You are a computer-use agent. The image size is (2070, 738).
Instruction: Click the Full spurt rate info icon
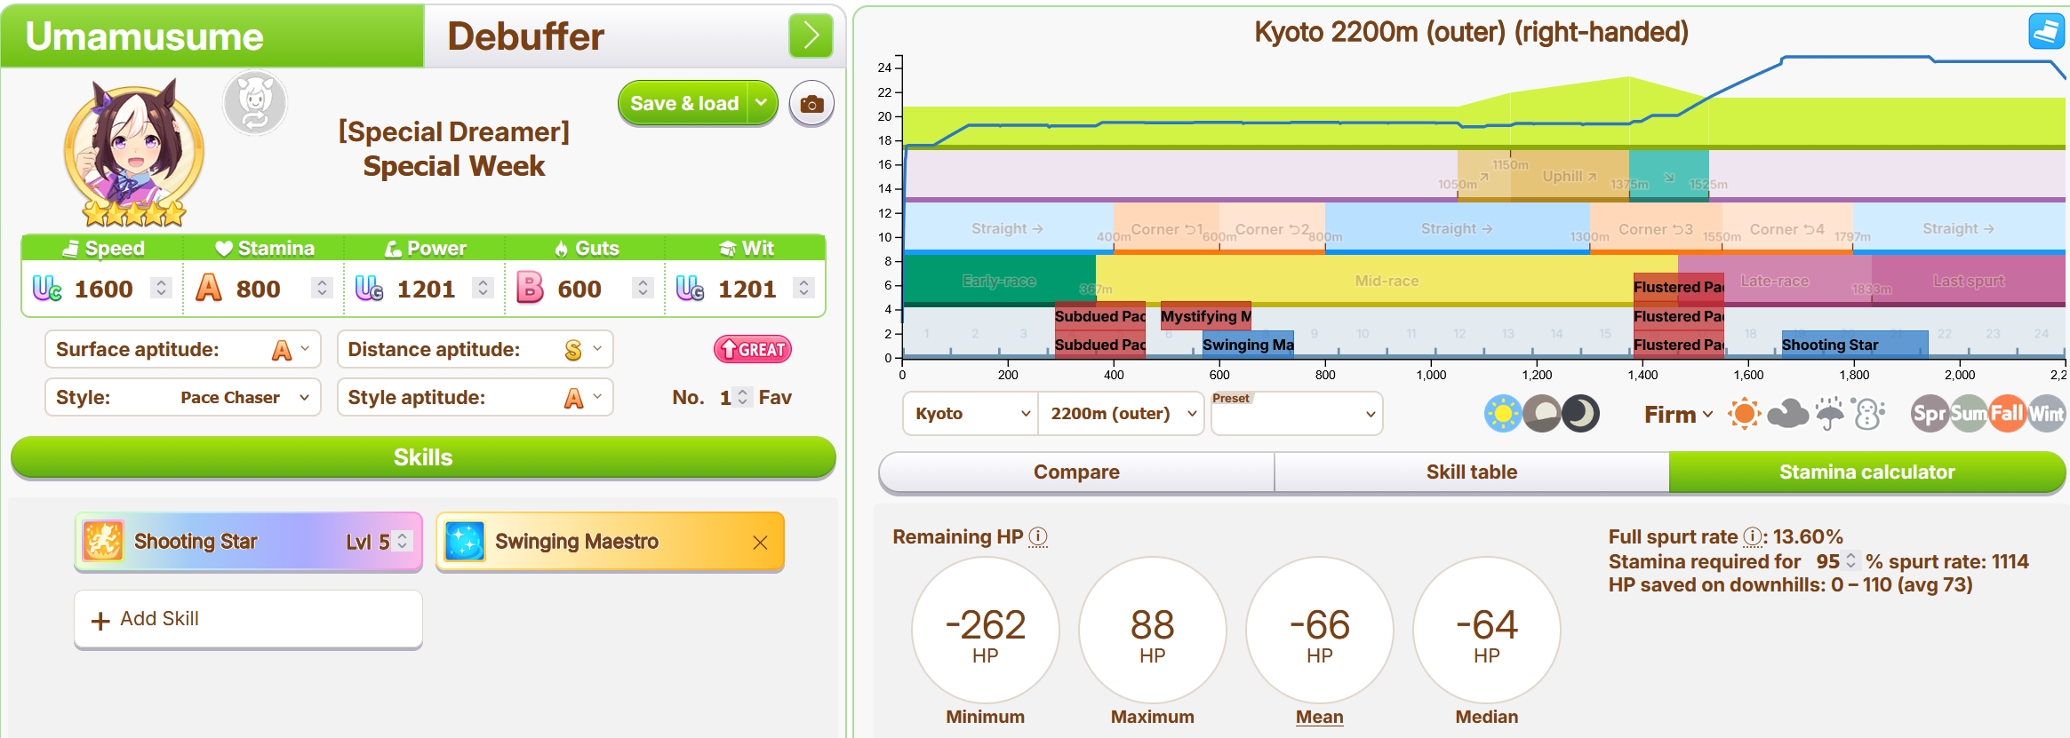pos(1753,536)
